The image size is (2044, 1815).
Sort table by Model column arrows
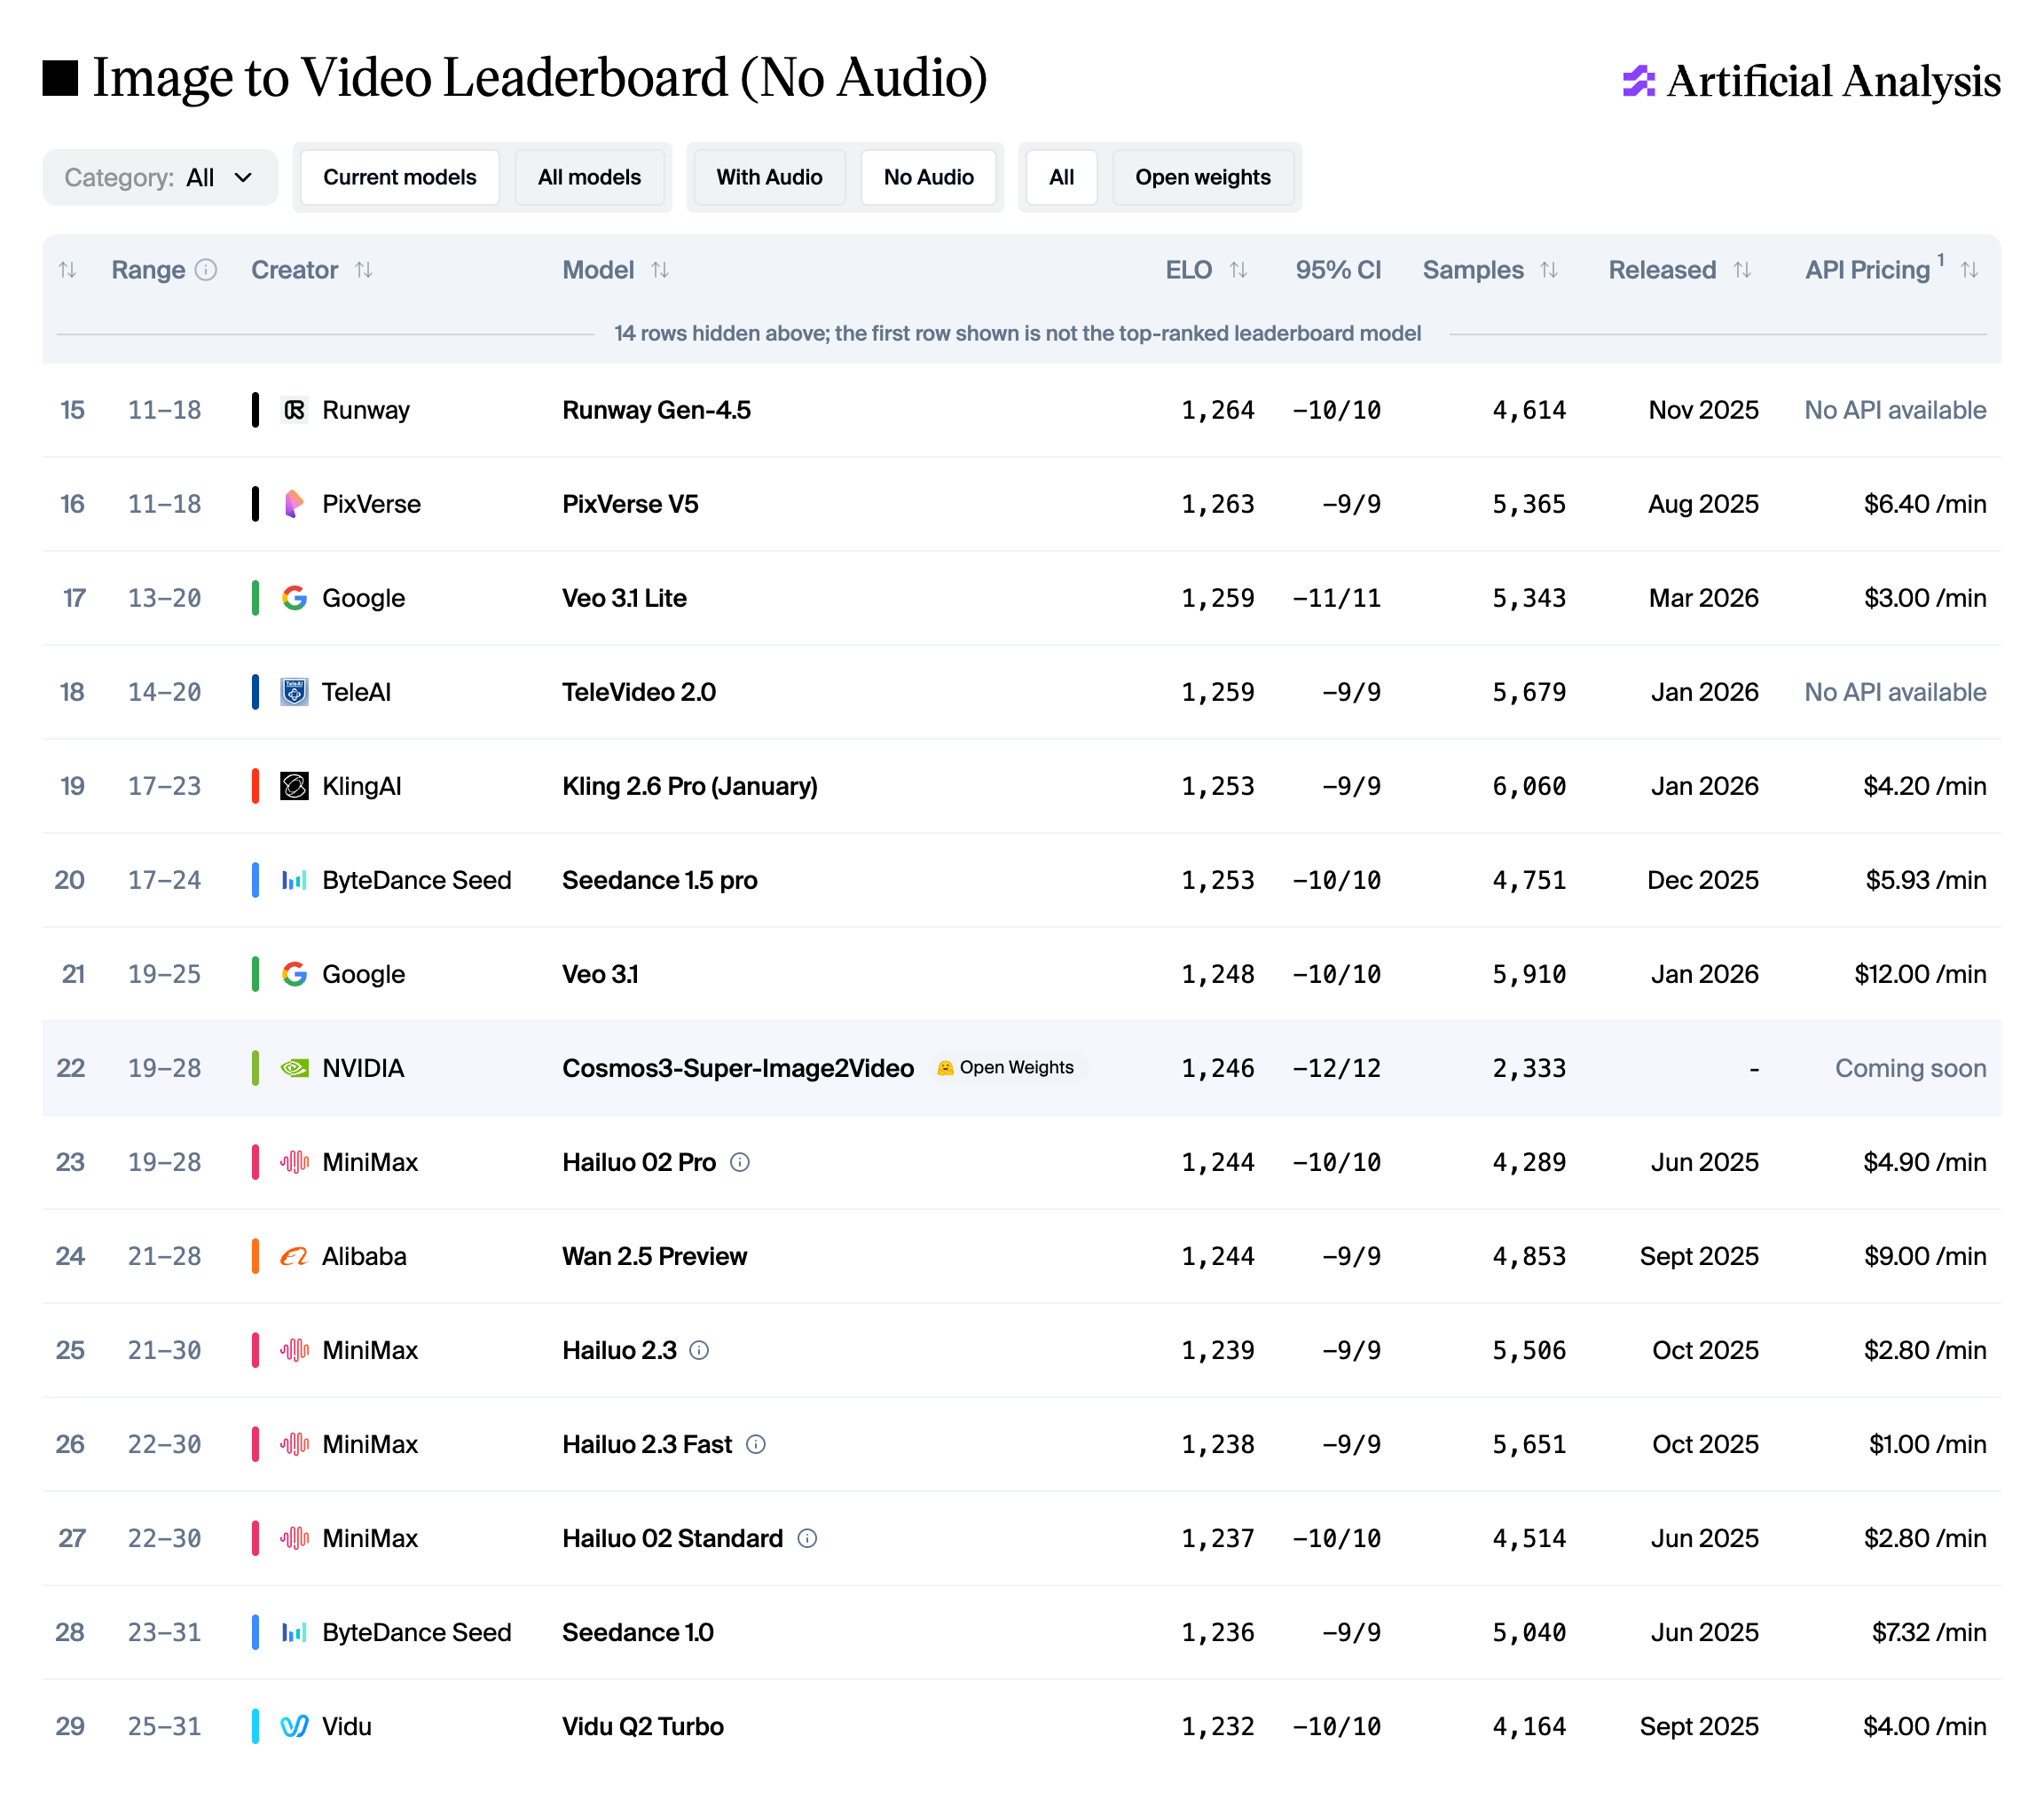click(x=660, y=270)
